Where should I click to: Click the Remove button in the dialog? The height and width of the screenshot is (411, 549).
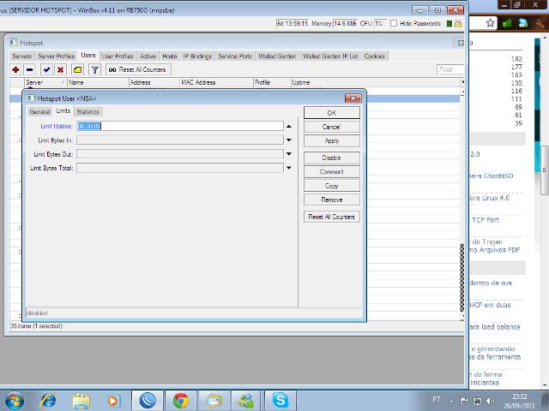point(332,200)
